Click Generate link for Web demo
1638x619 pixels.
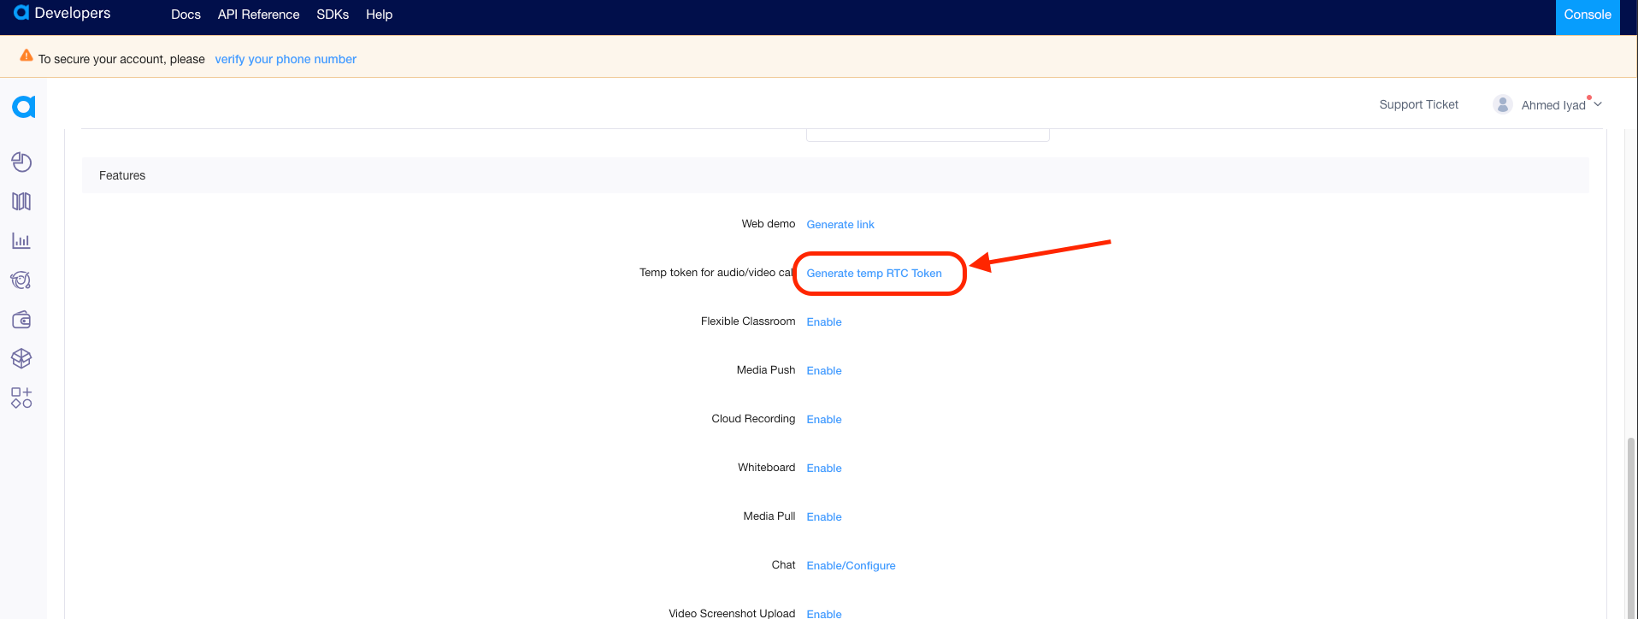coord(840,224)
